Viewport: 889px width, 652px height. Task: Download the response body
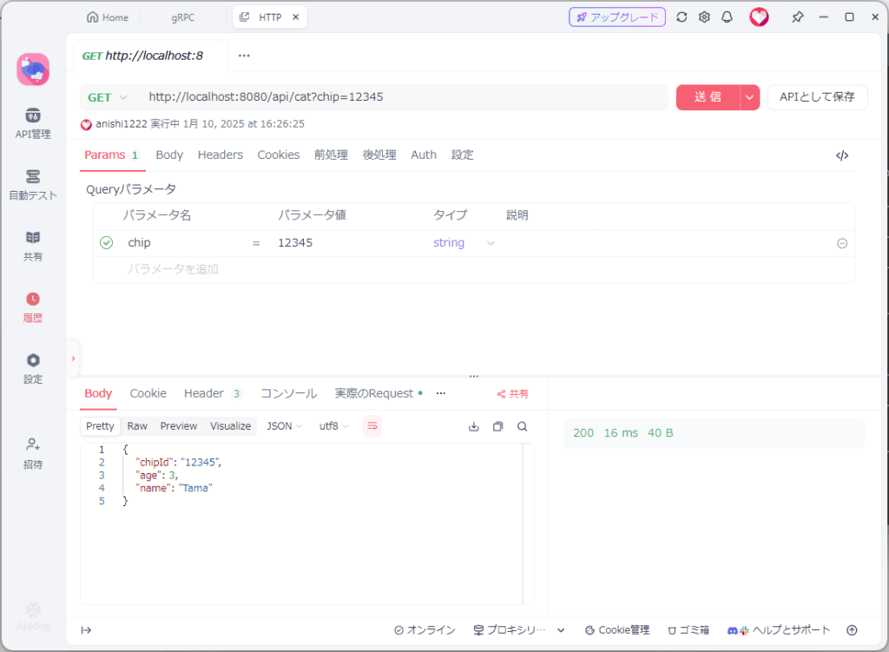[474, 426]
